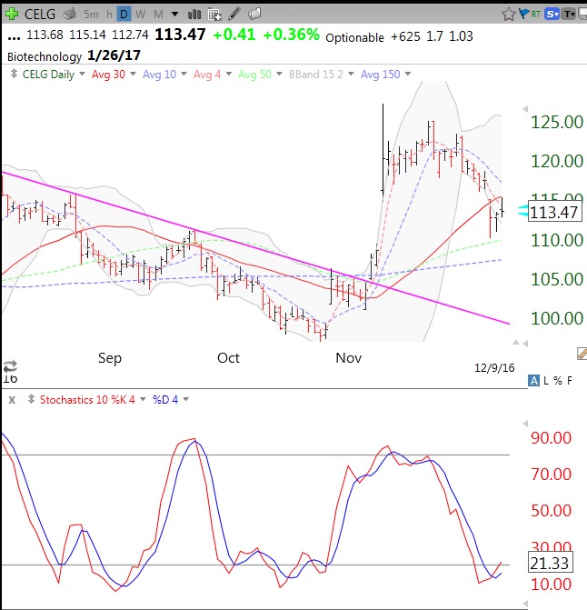Open the print chart icon
This screenshot has width=587, height=610.
point(70,15)
